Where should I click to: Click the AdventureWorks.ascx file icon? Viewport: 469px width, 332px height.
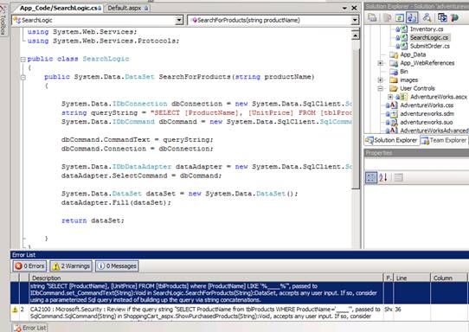click(x=404, y=97)
